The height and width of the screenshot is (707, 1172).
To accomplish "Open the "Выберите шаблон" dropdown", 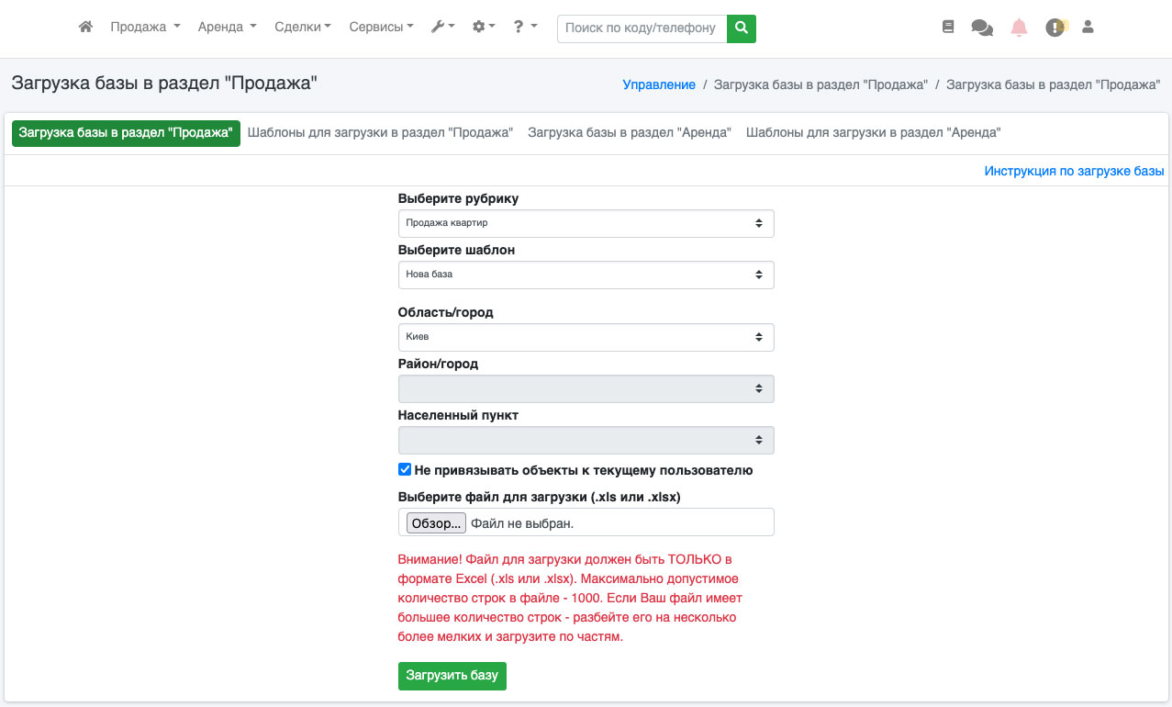I will 586,275.
